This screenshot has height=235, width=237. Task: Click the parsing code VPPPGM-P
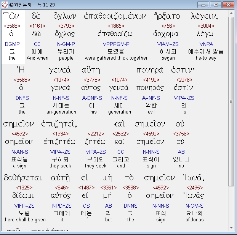tap(116, 44)
